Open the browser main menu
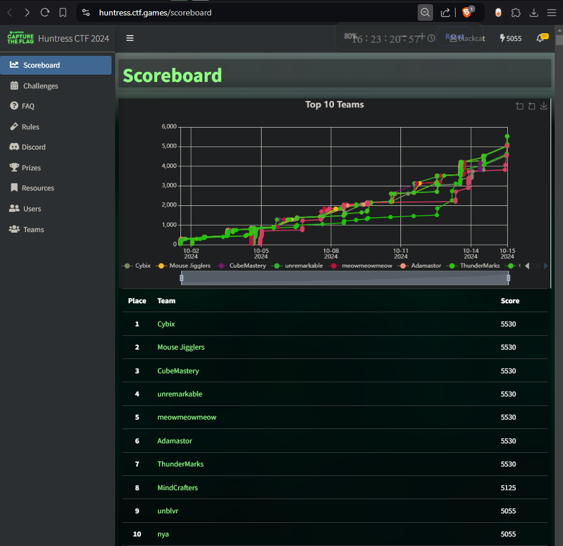 [x=552, y=13]
